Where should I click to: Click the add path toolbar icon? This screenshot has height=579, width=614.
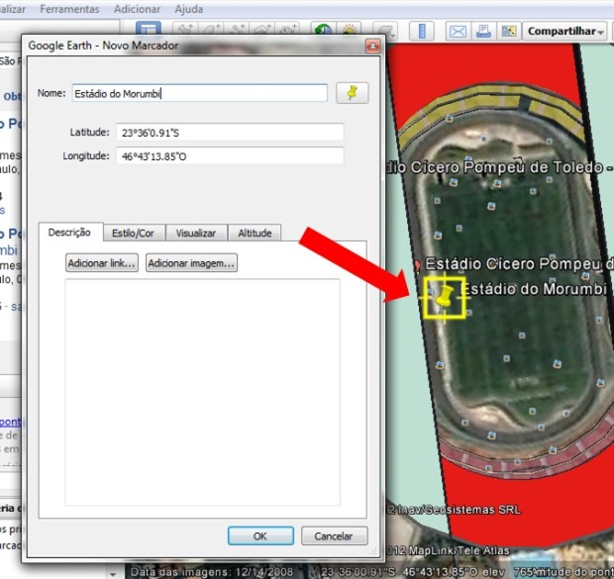tap(237, 29)
